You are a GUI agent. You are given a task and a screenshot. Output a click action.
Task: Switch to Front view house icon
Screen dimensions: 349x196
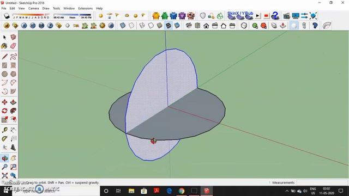click(x=206, y=26)
